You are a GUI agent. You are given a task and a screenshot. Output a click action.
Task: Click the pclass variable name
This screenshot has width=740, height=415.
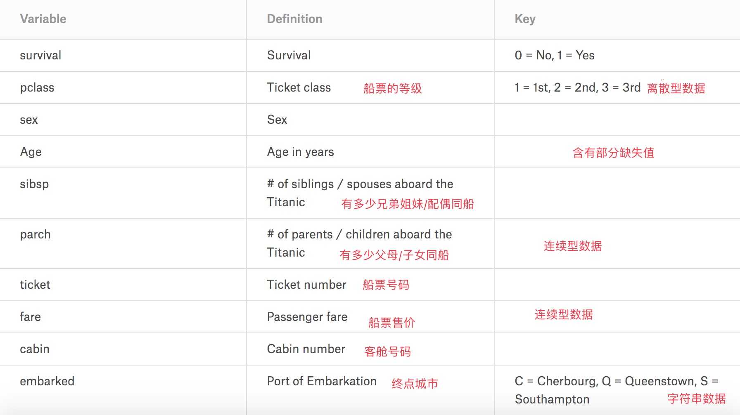pos(37,87)
